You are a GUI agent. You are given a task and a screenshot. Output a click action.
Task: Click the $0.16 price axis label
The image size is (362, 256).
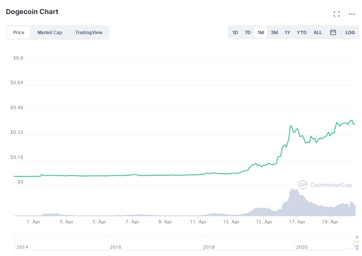17,157
